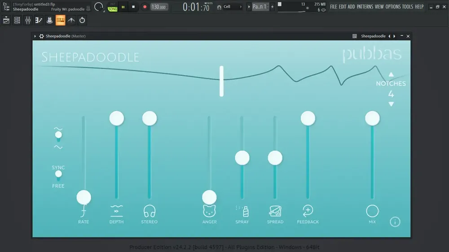Click the Pa..n 1 pattern name box

[260, 7]
